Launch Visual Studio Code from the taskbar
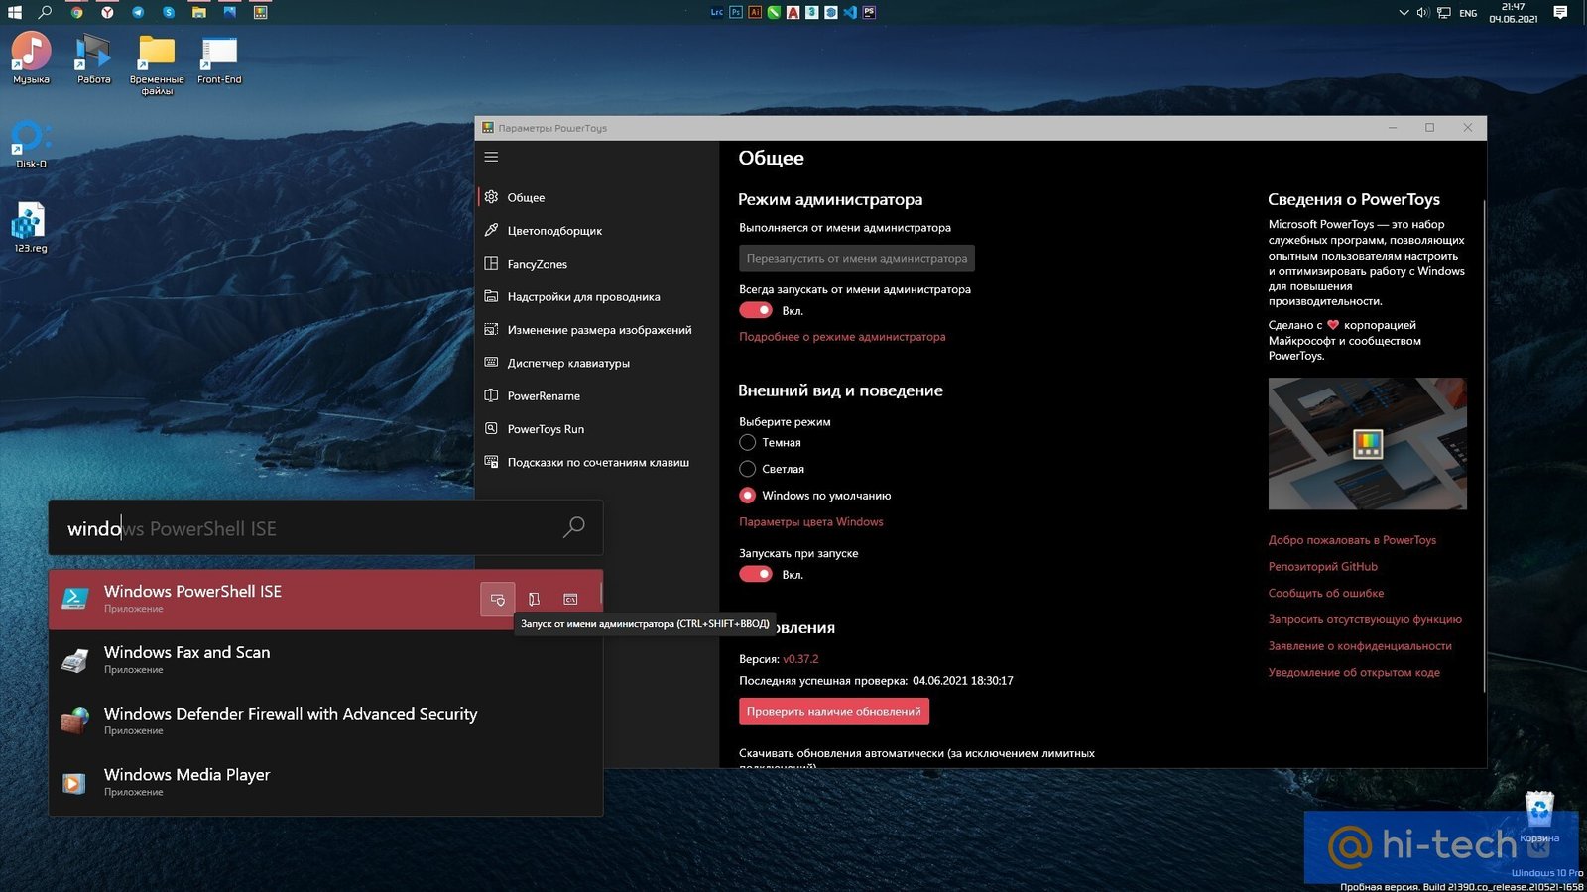The height and width of the screenshot is (892, 1587). 850,12
